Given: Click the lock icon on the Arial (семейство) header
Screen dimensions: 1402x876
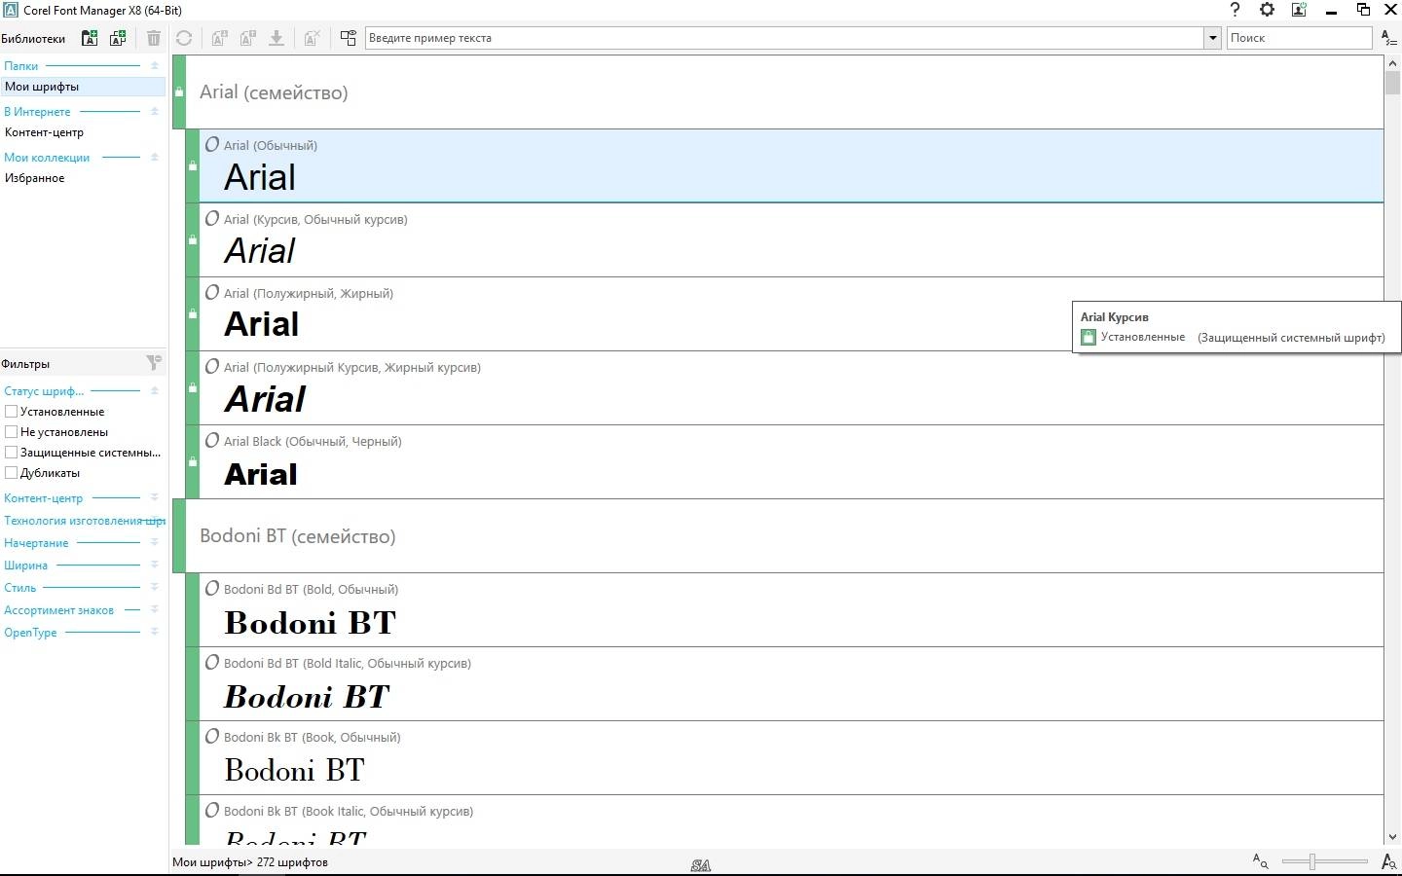Looking at the screenshot, I should point(179,92).
